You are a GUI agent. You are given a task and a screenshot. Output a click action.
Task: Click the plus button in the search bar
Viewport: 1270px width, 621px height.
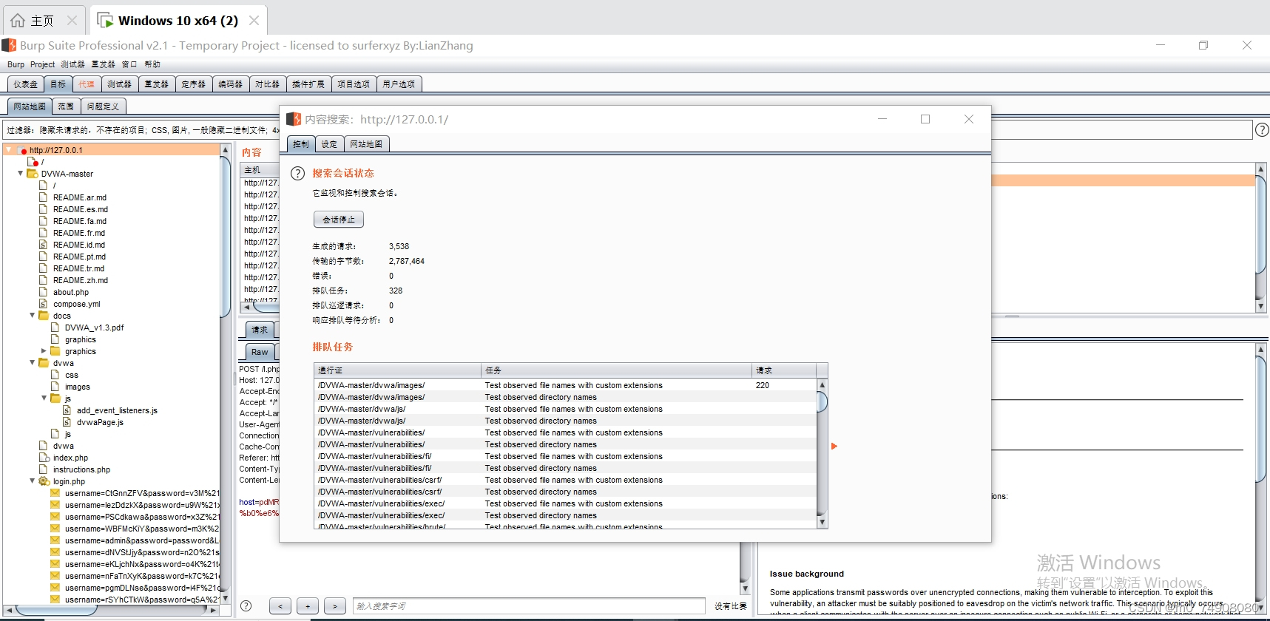pos(308,606)
